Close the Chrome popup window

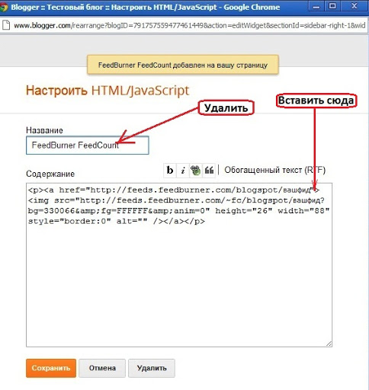[355, 6]
